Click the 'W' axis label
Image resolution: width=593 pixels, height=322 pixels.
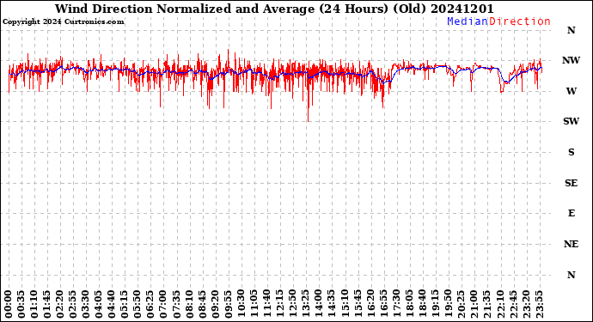(571, 91)
